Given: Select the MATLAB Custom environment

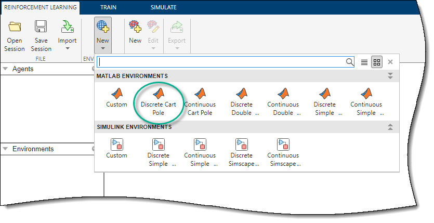Looking at the screenshot, I should pyautogui.click(x=117, y=98).
